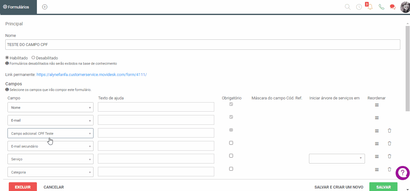The image size is (410, 191).
Task: Click reorder handle for Nome row
Action: [377, 105]
